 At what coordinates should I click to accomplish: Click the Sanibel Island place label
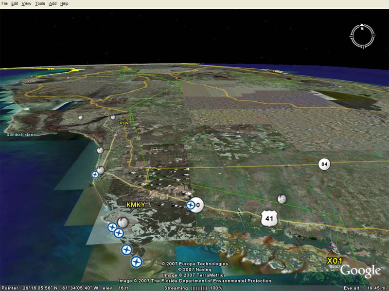pos(21,134)
